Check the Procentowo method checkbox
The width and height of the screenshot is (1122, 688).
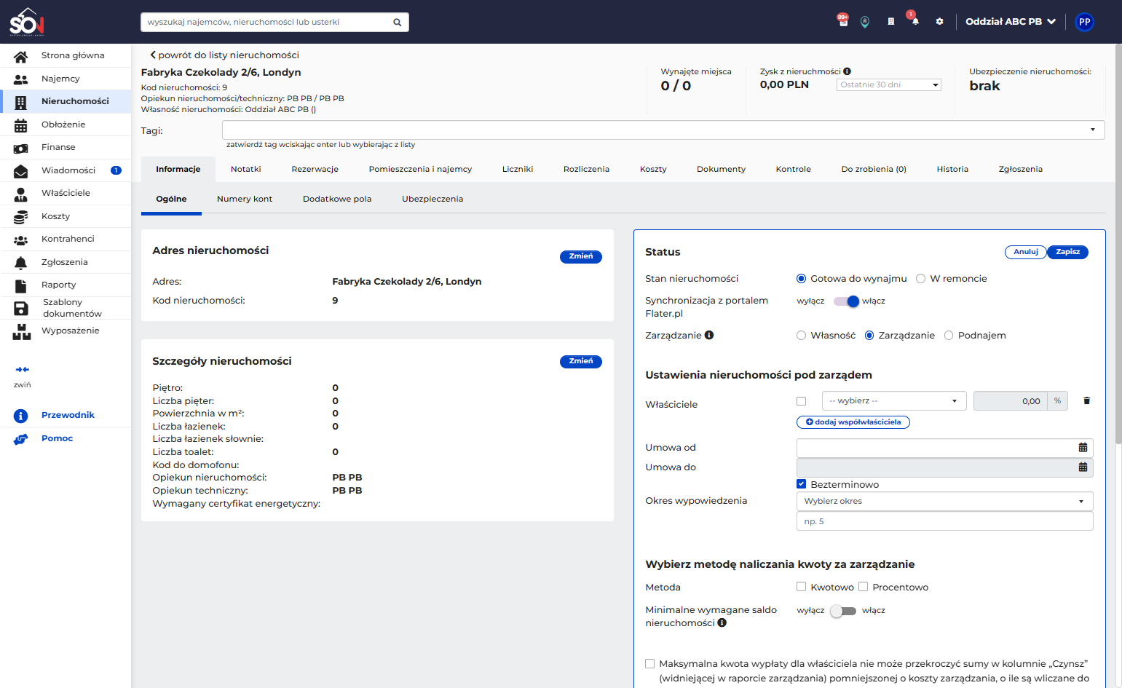pyautogui.click(x=863, y=587)
